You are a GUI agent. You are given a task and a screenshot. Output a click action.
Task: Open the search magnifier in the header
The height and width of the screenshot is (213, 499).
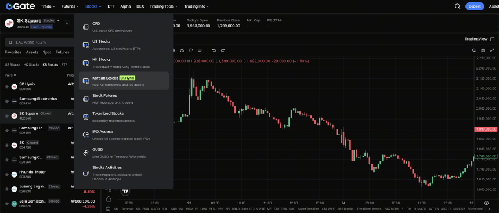click(458, 6)
